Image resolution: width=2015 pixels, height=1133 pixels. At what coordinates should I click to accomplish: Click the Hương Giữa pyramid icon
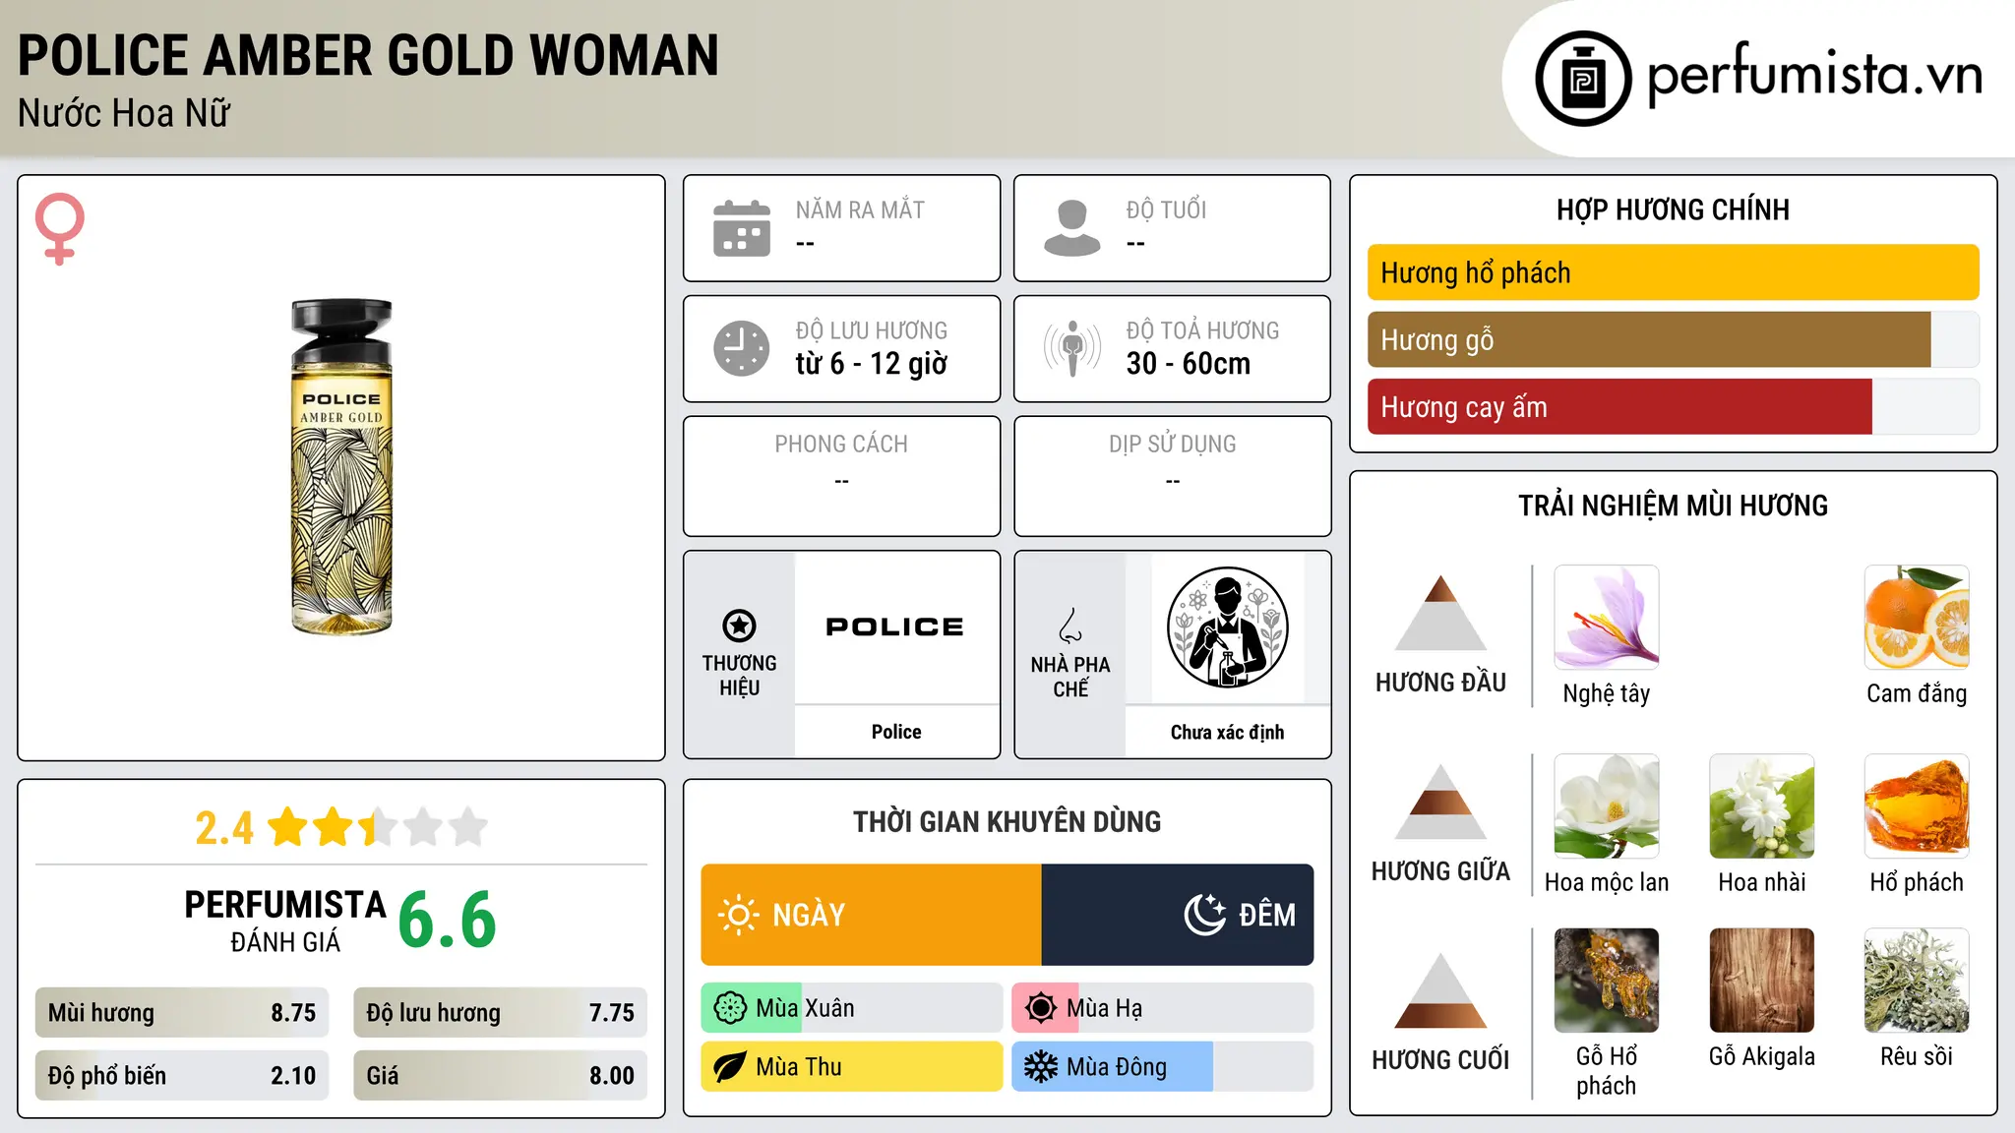(1440, 802)
